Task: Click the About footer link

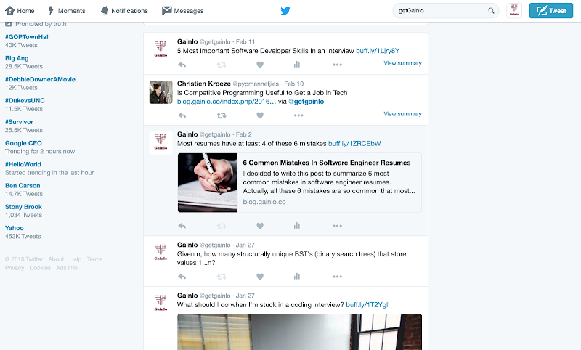Action: 56,259
